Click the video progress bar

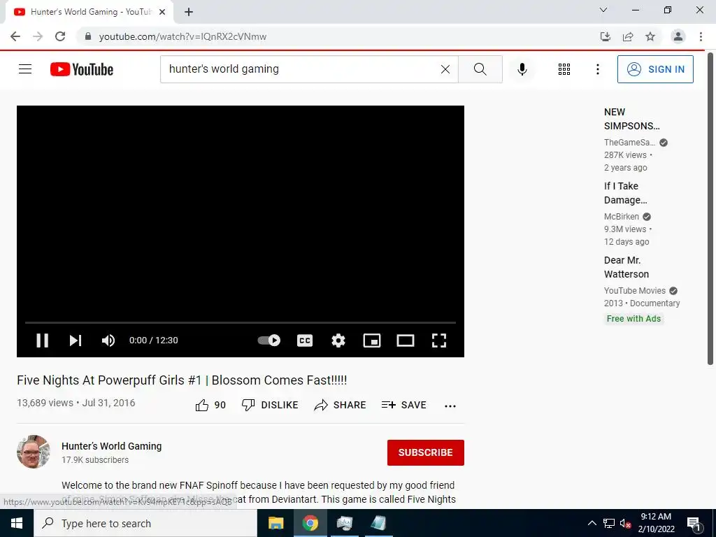[241, 322]
